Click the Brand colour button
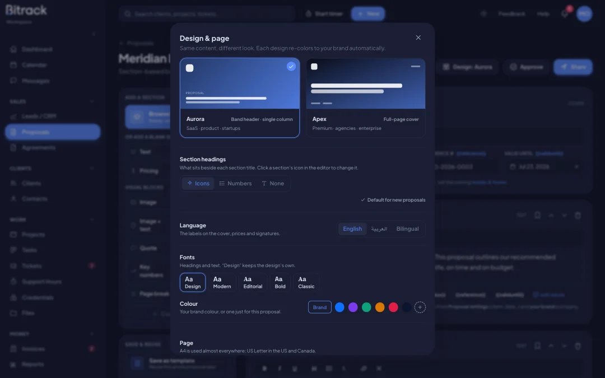The width and height of the screenshot is (605, 378). (x=319, y=307)
